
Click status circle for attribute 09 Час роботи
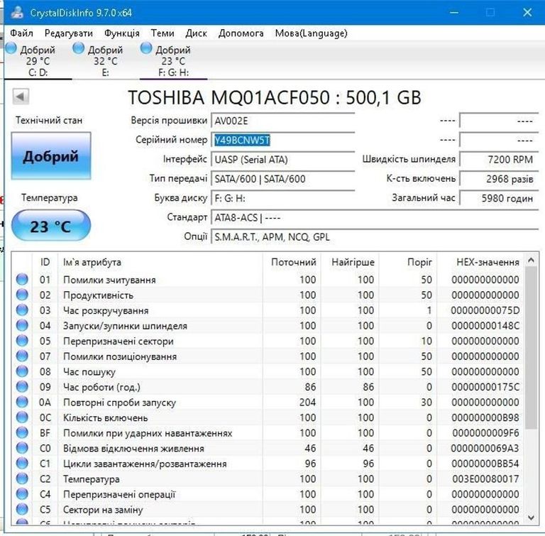coord(22,386)
